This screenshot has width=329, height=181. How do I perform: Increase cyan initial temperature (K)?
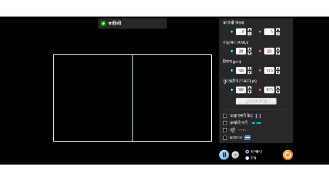coord(250,88)
